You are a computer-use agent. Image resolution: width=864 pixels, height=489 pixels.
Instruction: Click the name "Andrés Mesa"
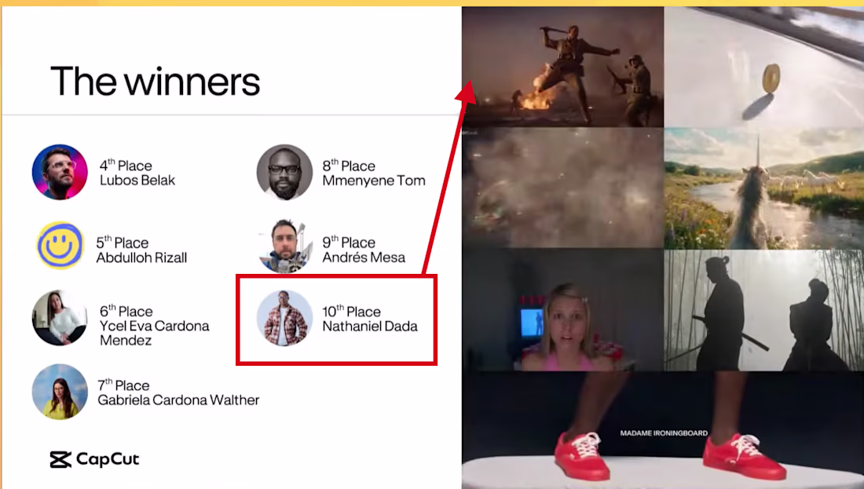[x=364, y=257]
